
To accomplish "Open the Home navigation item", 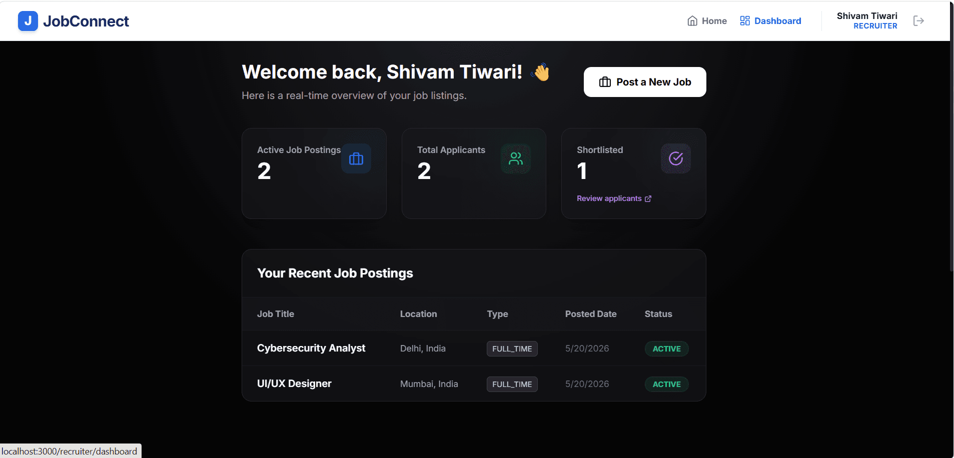I will pos(707,21).
